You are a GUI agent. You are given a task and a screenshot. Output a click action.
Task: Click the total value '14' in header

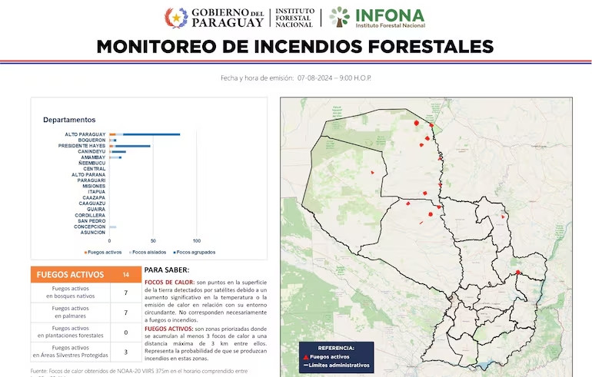(126, 275)
